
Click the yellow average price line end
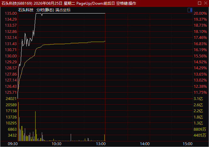point(105,41)
